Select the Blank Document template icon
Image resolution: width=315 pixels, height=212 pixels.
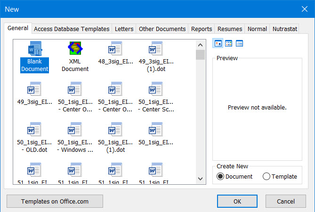(x=34, y=48)
